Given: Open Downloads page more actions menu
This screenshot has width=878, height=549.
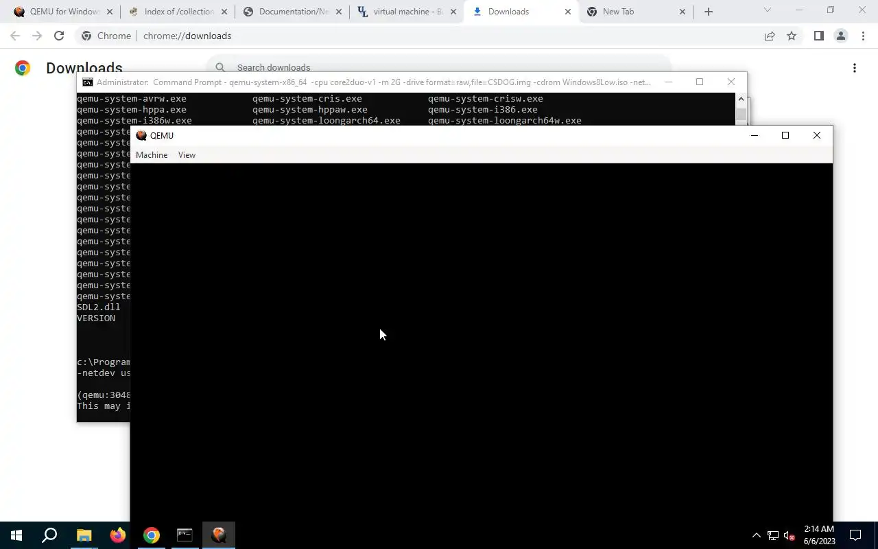Looking at the screenshot, I should [855, 68].
